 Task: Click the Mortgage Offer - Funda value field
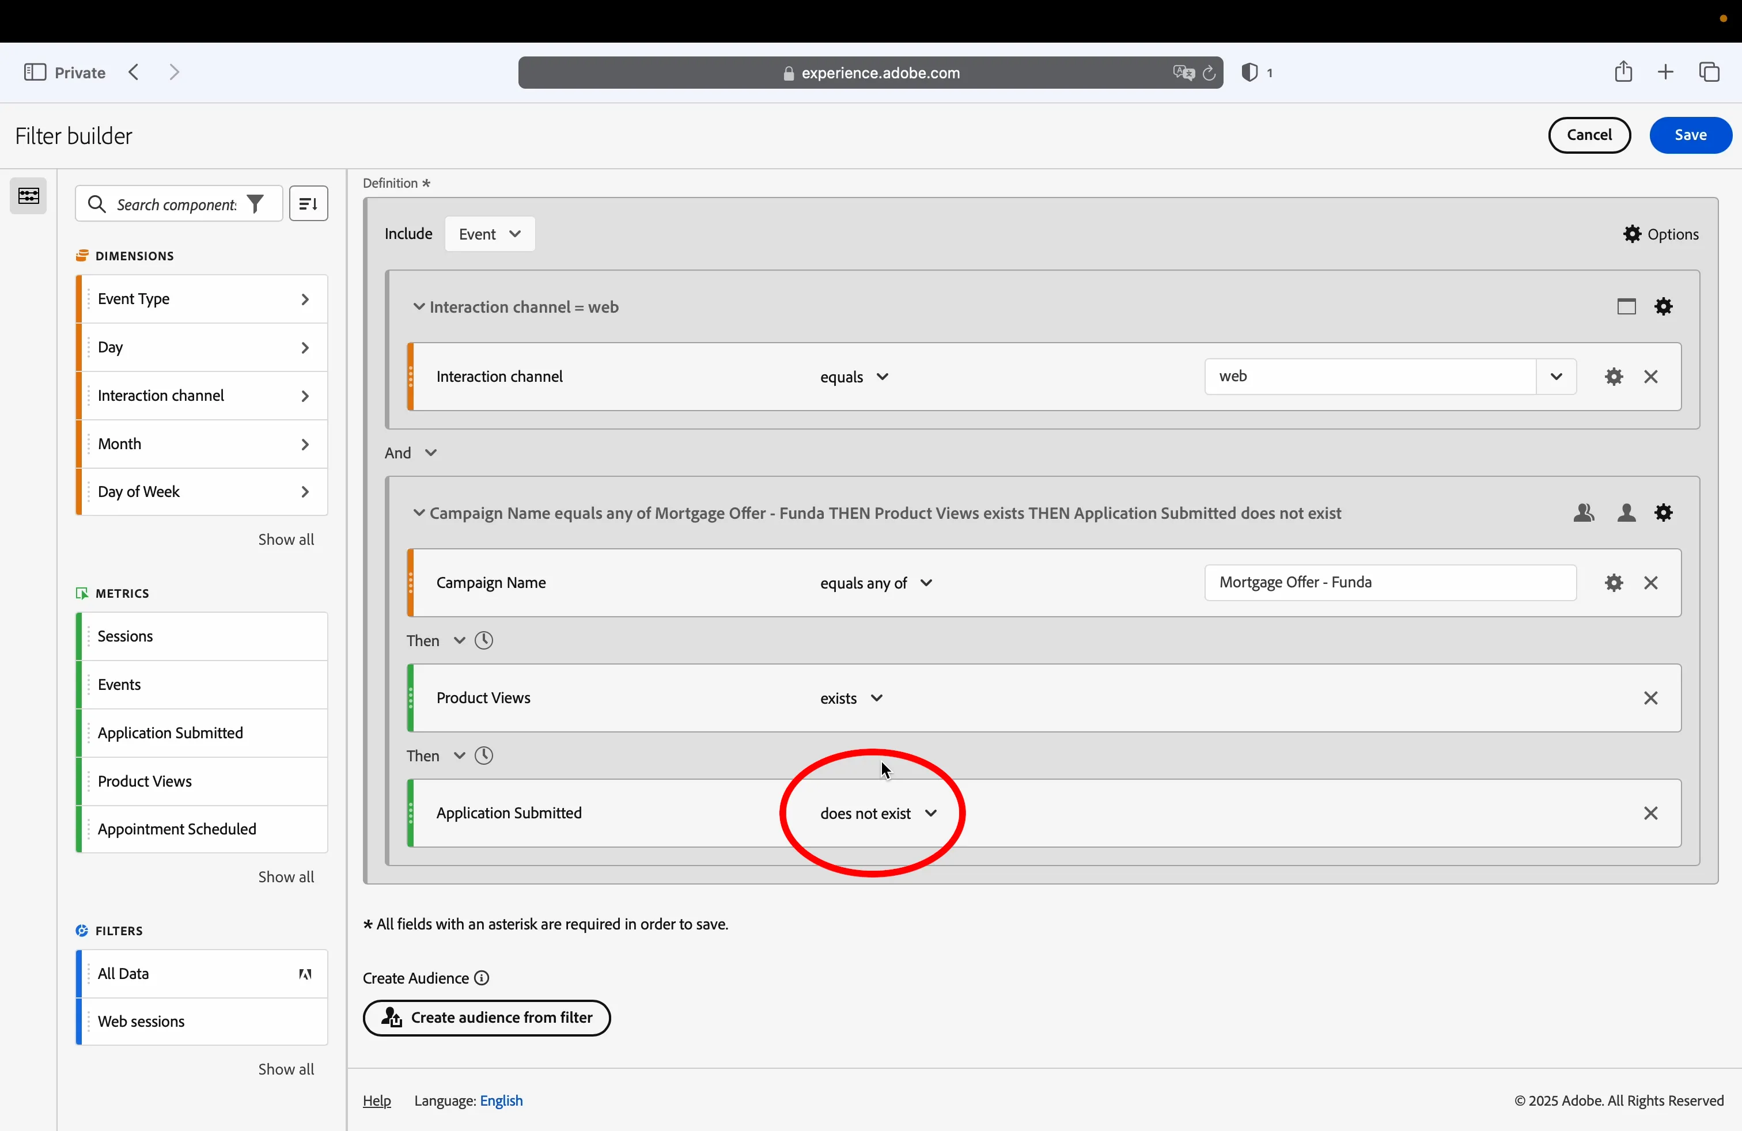(1390, 583)
